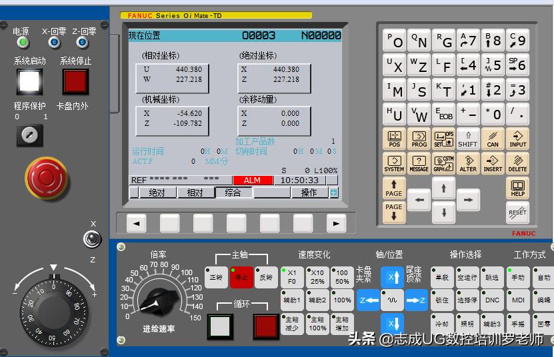Toggle the 锁住 machine lock button
Image resolution: width=554 pixels, height=357 pixels.
pos(442,300)
